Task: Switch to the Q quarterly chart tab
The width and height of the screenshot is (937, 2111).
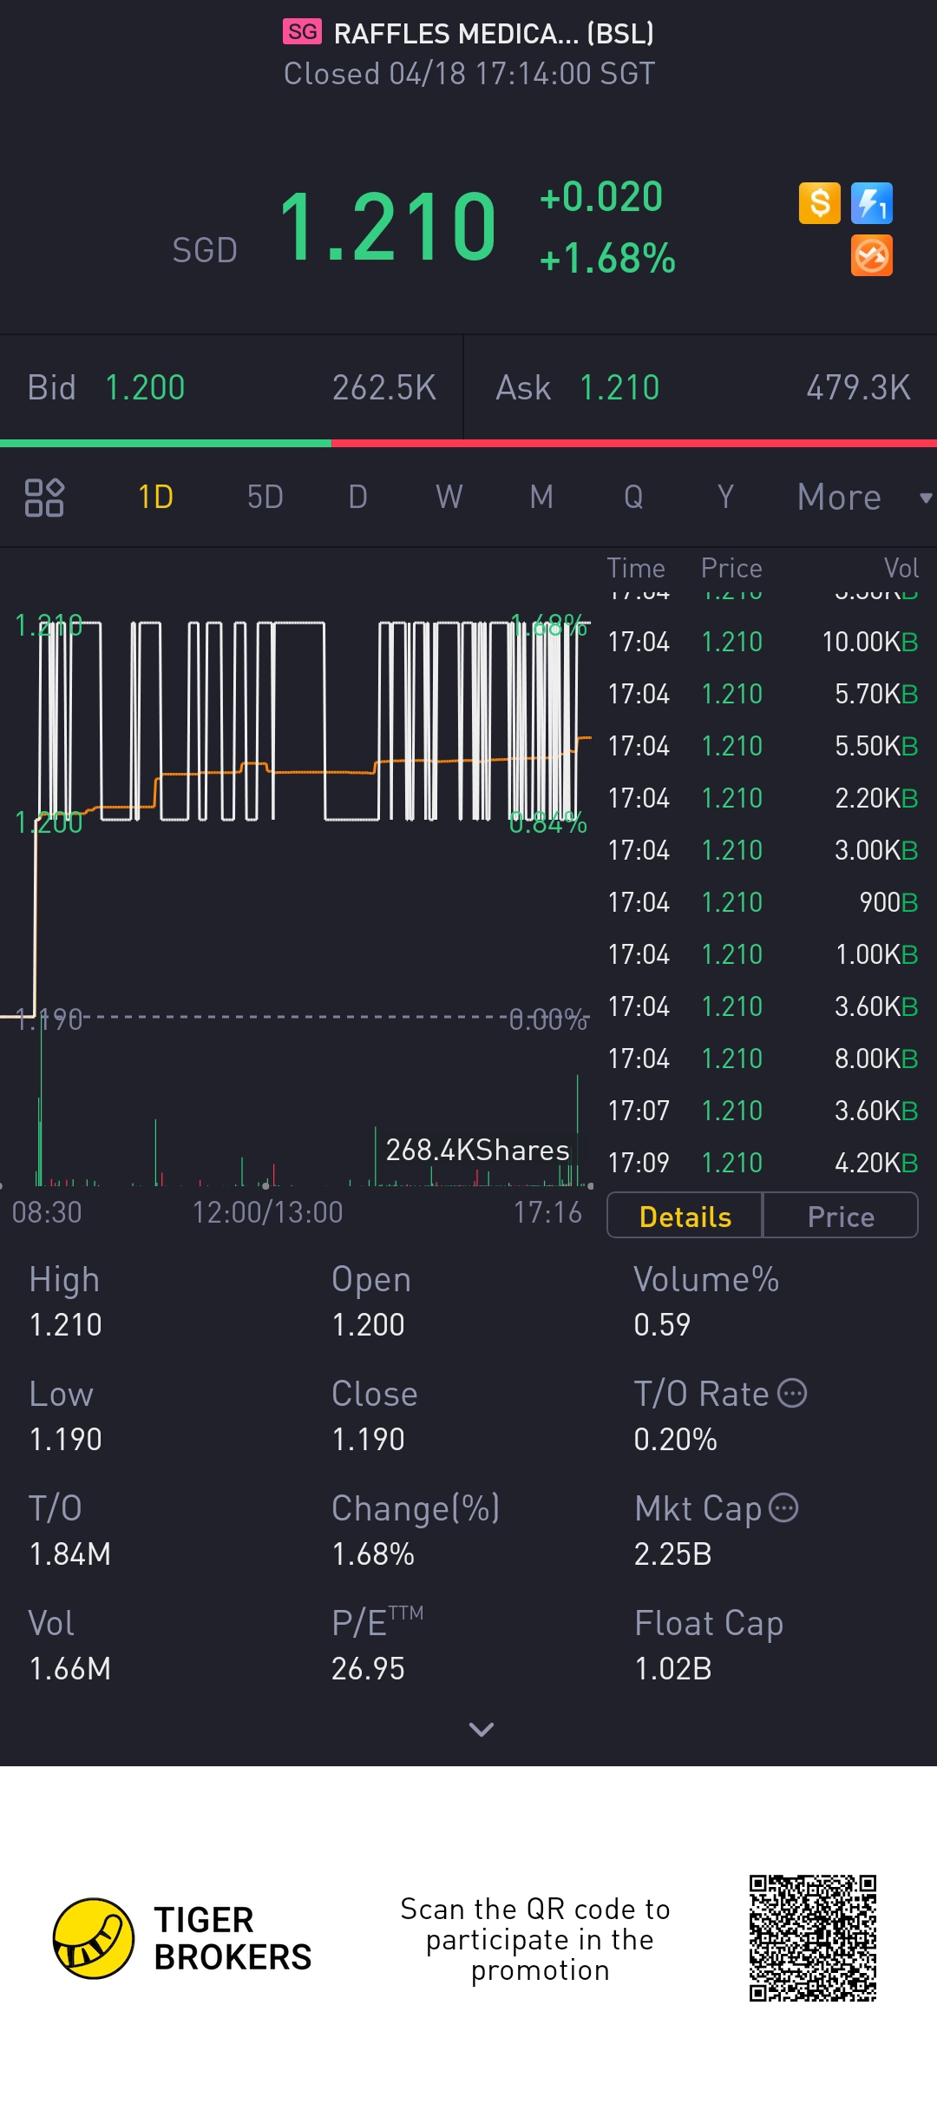Action: pyautogui.click(x=633, y=498)
